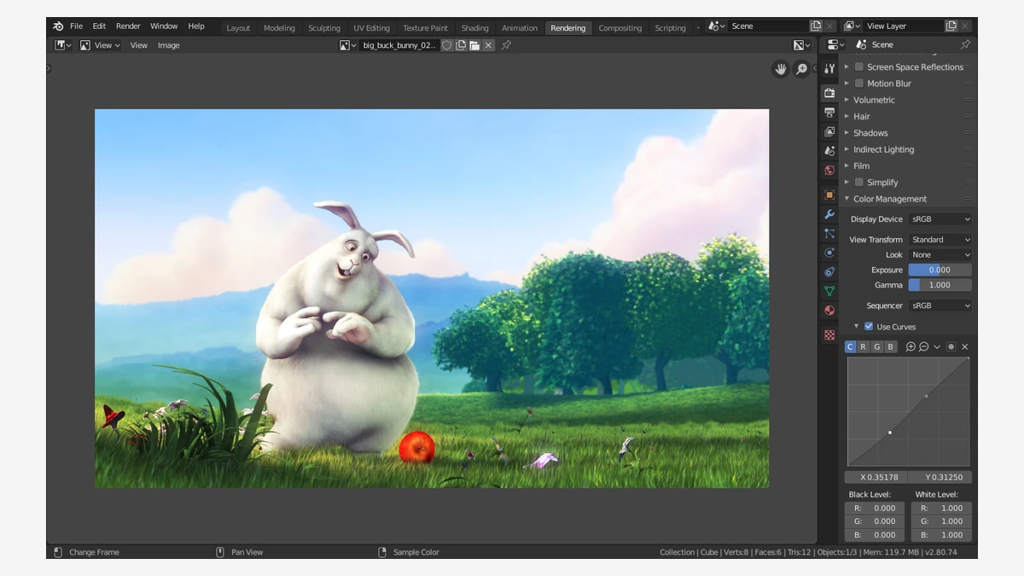
Task: Open Sequencer sRGB dropdown
Action: (940, 305)
